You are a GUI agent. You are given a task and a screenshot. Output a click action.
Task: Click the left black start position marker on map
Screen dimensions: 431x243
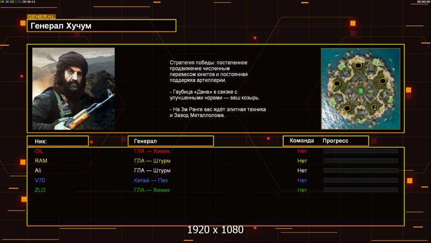[337, 83]
